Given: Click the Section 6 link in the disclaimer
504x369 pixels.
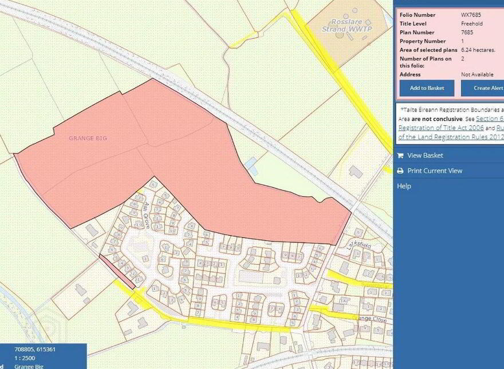Looking at the screenshot, I should [x=490, y=118].
